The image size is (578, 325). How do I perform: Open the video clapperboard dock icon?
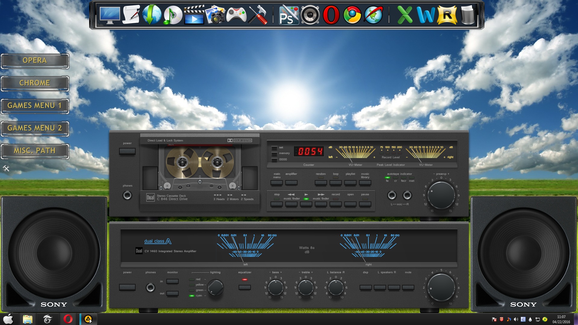[194, 14]
